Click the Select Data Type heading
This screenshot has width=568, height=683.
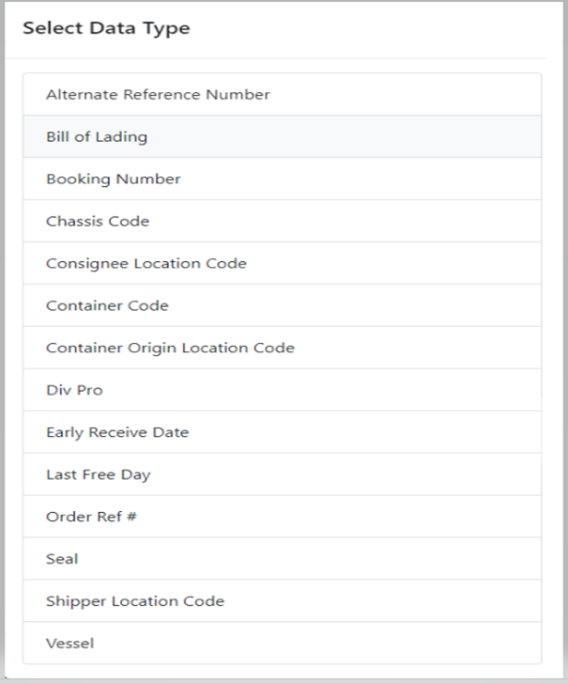point(106,29)
